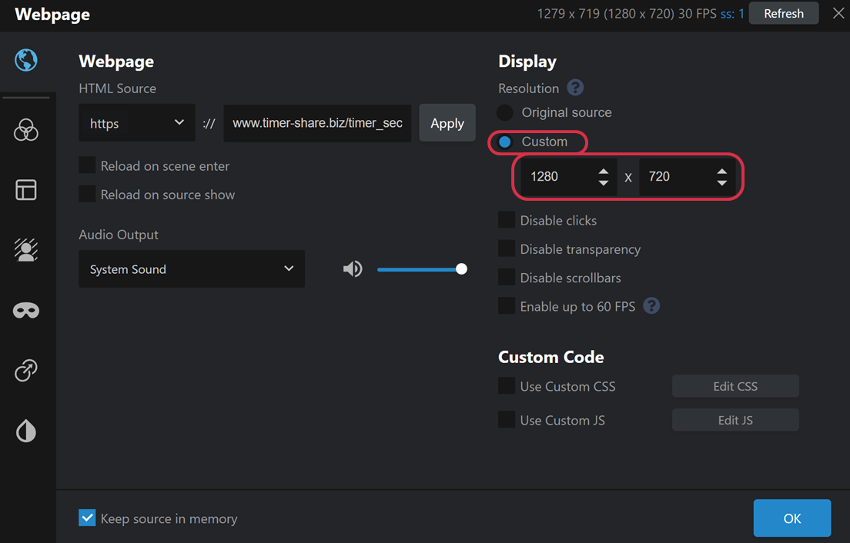Open the Chroma key person icon tab

click(x=26, y=250)
